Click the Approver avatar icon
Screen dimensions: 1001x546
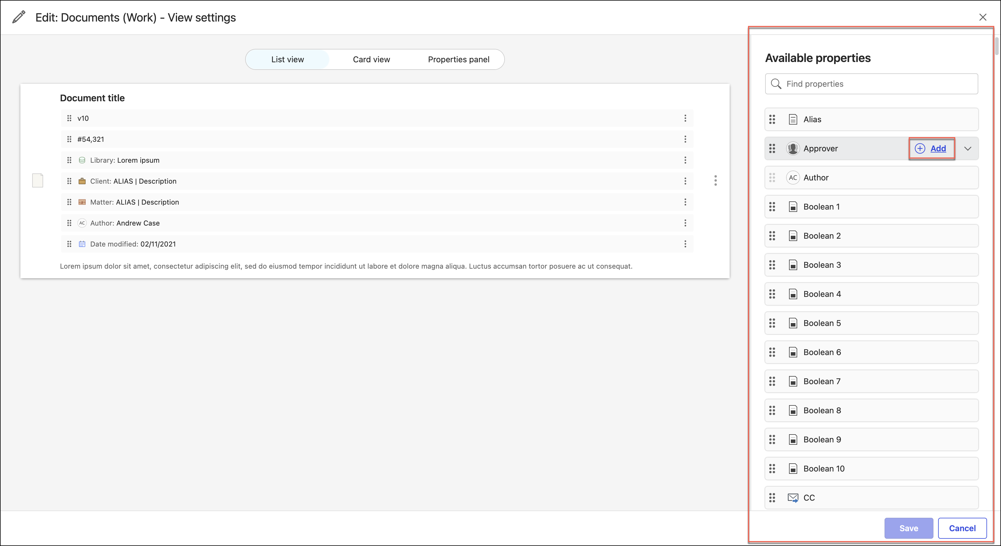(x=793, y=148)
